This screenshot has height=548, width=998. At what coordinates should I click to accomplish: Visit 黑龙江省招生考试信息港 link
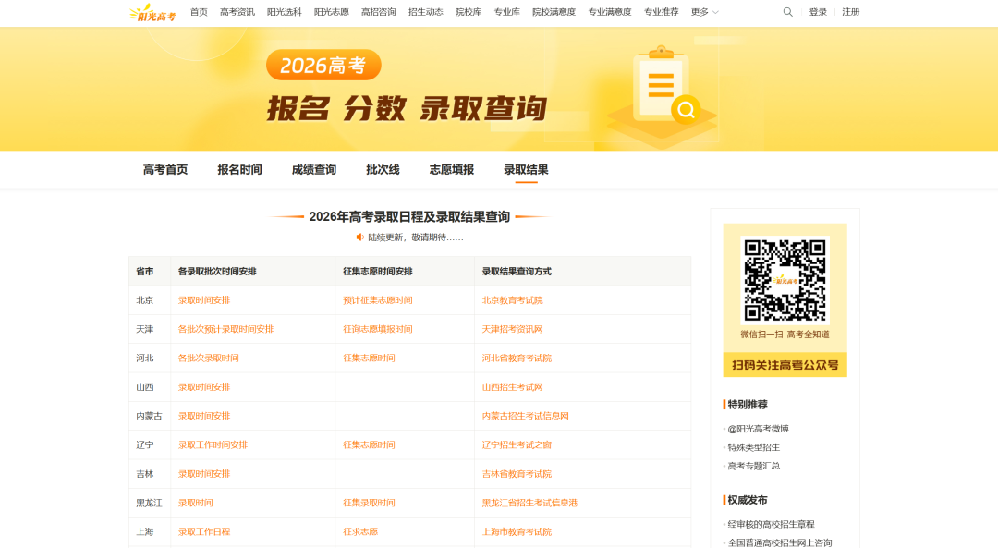529,503
